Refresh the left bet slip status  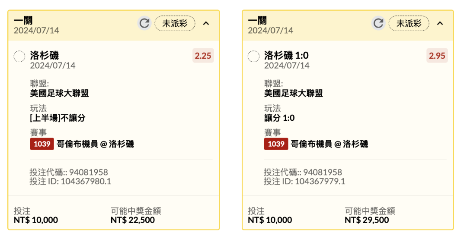coord(144,23)
